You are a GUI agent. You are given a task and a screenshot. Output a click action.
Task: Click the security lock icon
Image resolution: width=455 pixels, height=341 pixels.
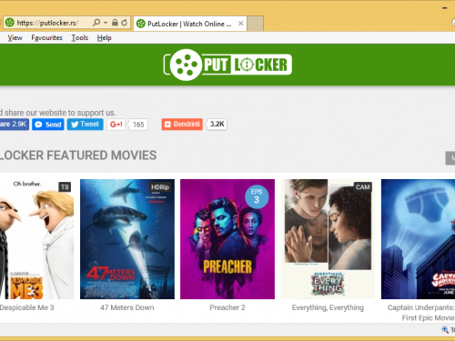pyautogui.click(x=115, y=23)
